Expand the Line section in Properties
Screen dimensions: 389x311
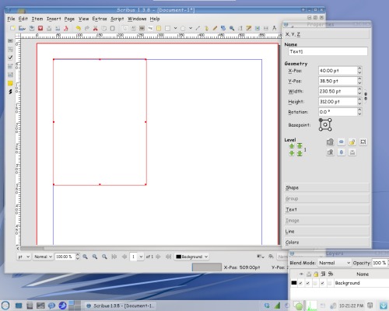click(x=327, y=231)
